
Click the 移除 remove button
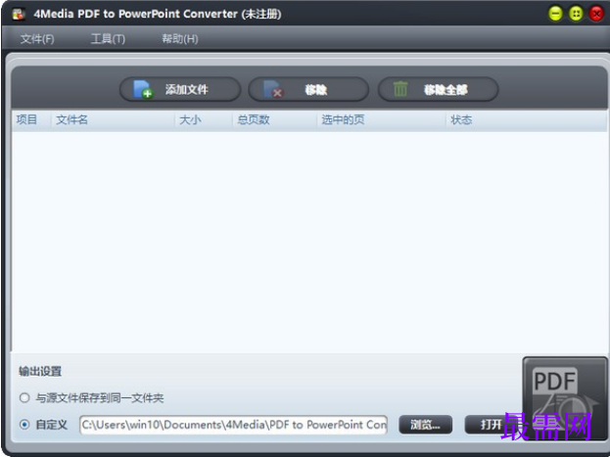(308, 89)
